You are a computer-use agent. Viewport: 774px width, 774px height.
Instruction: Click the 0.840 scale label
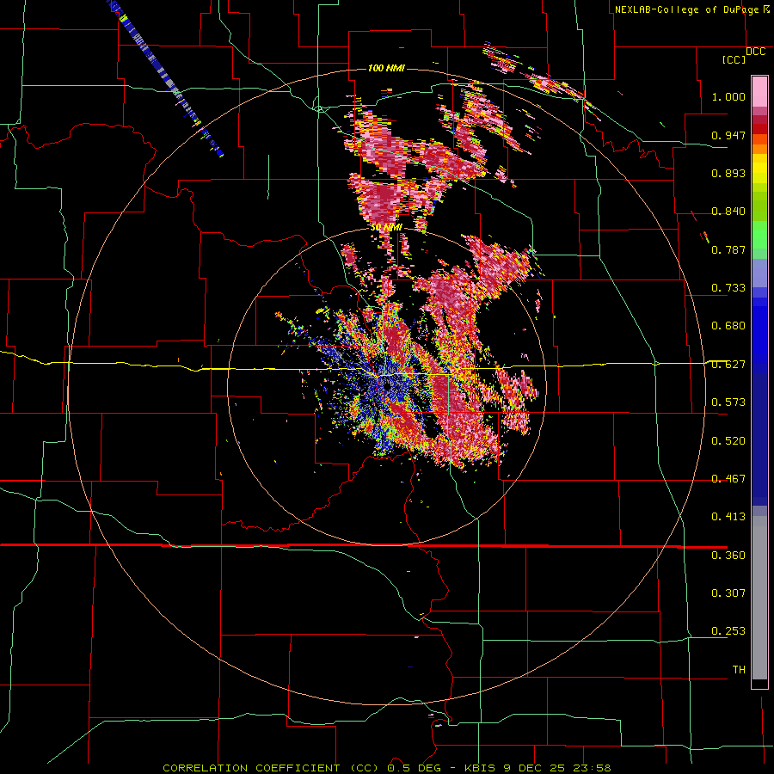[x=728, y=212]
